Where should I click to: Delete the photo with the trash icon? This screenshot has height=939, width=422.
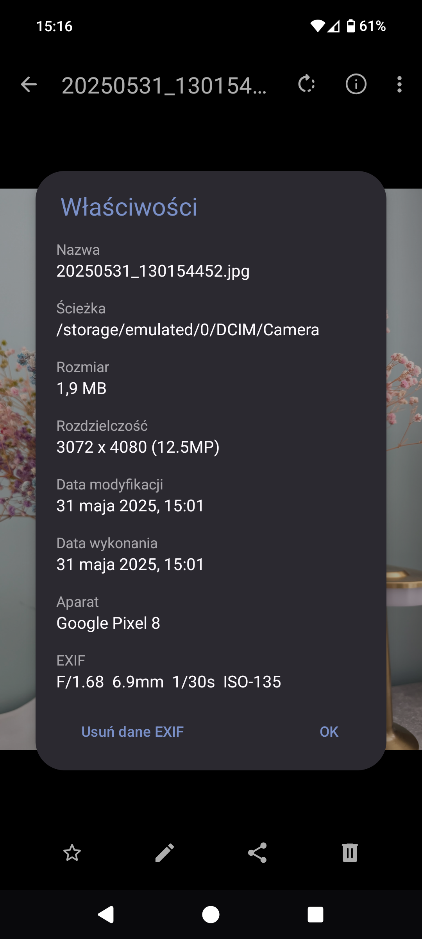350,853
